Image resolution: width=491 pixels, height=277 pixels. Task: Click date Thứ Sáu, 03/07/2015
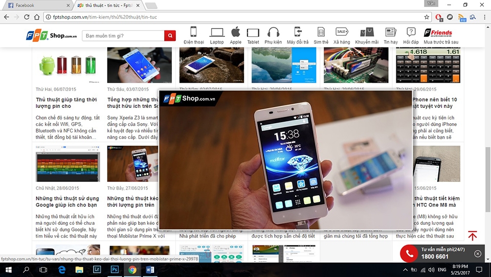pos(128,89)
